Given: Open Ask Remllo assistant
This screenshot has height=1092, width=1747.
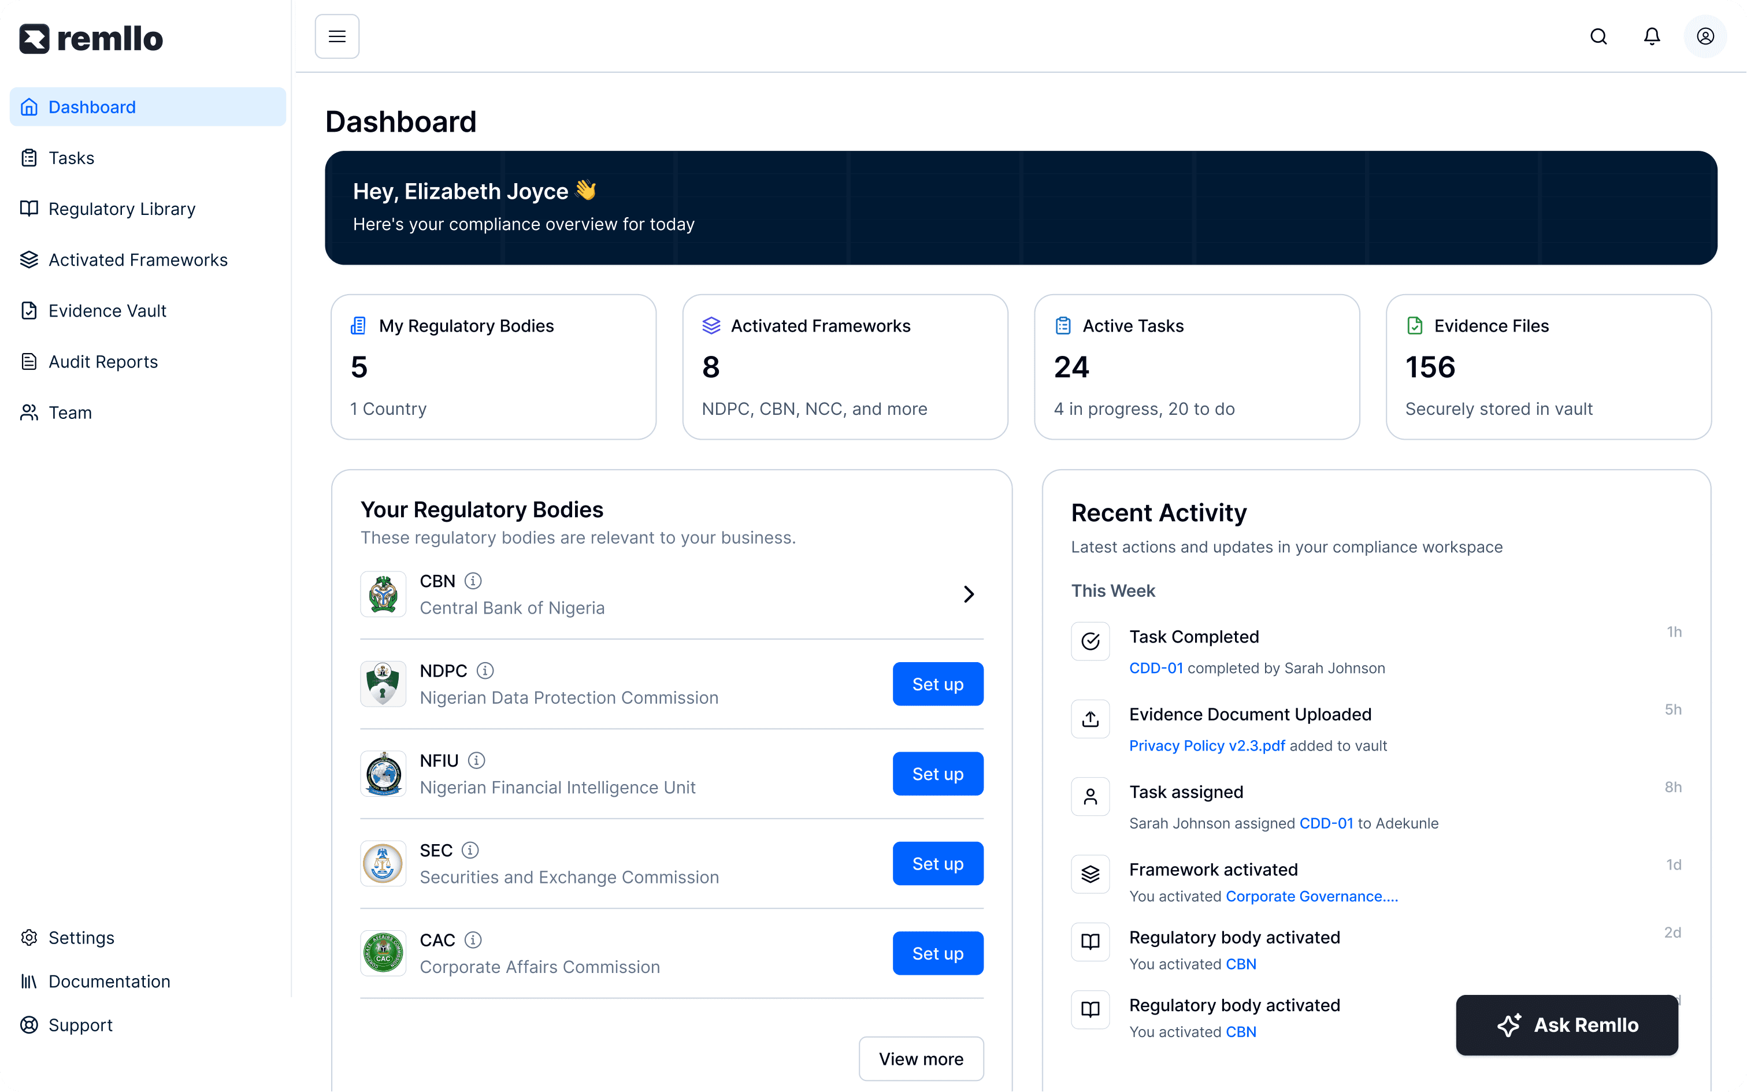Looking at the screenshot, I should coord(1567,1025).
